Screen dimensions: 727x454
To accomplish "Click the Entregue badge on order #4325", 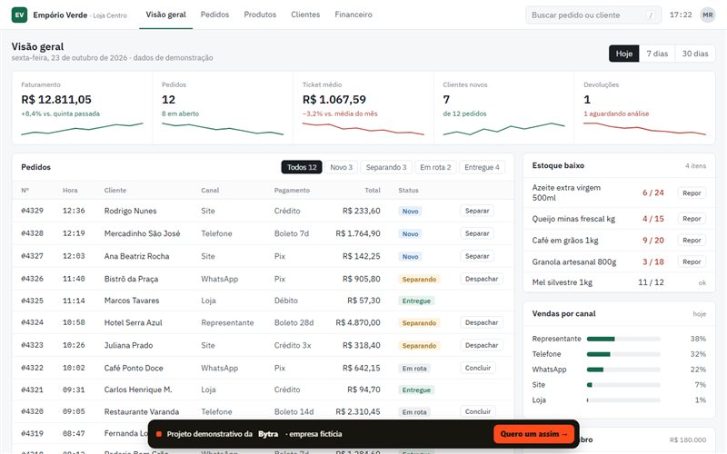I will click(x=416, y=301).
